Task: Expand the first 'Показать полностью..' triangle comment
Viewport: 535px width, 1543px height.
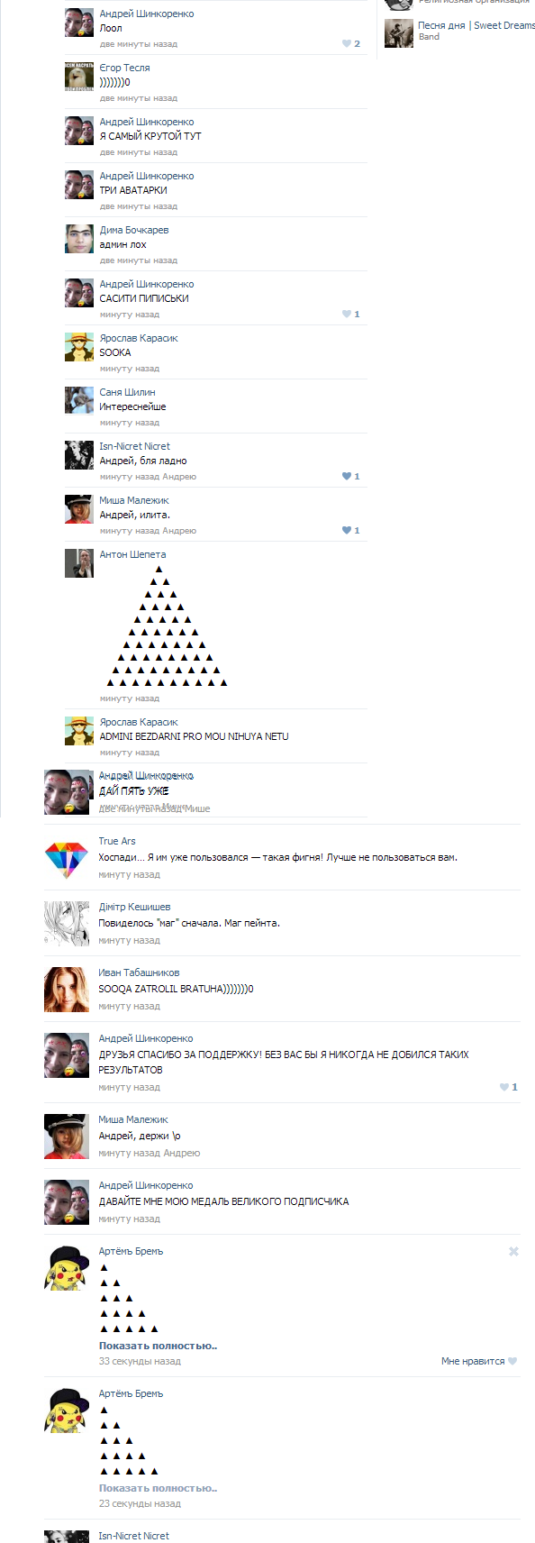Action: tap(158, 1346)
